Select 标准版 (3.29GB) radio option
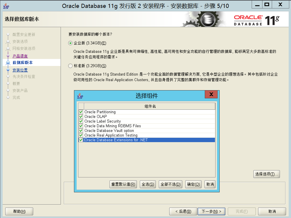Image resolution: width=291 pixels, height=218 pixels. coord(70,66)
